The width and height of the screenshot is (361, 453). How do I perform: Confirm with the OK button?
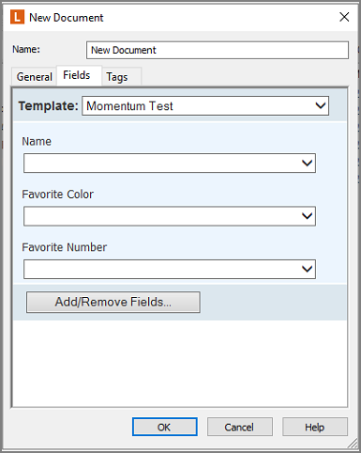pos(165,427)
